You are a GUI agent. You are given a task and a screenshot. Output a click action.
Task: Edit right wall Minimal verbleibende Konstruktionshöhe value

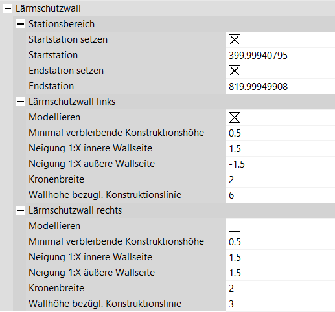[x=281, y=242]
